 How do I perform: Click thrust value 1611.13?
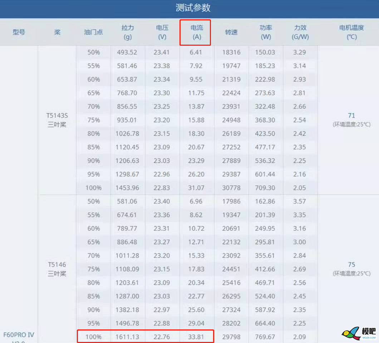pyautogui.click(x=127, y=337)
